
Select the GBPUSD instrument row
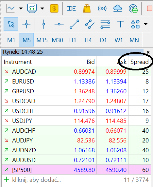(76, 91)
